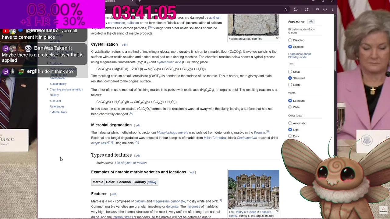Follow the magnesium carbonate link

click(x=169, y=201)
